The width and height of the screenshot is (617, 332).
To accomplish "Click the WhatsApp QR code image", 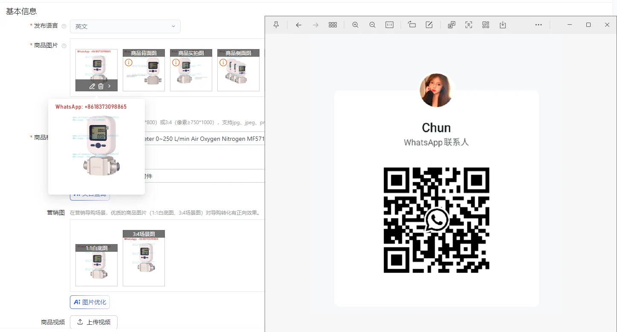I will pos(436,220).
